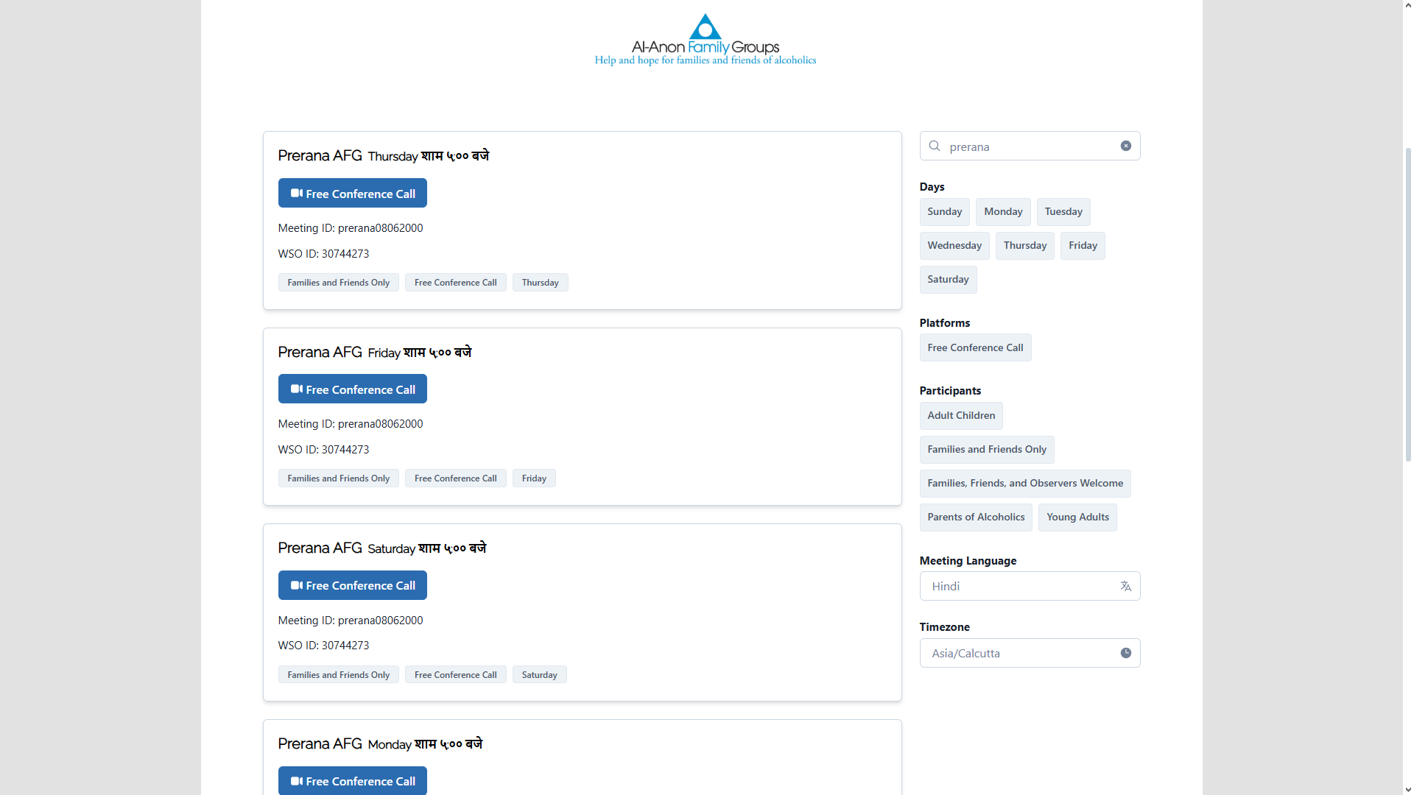Viewport: 1414px width, 795px height.
Task: Select Meeting ID text on Saturday card
Action: point(351,621)
